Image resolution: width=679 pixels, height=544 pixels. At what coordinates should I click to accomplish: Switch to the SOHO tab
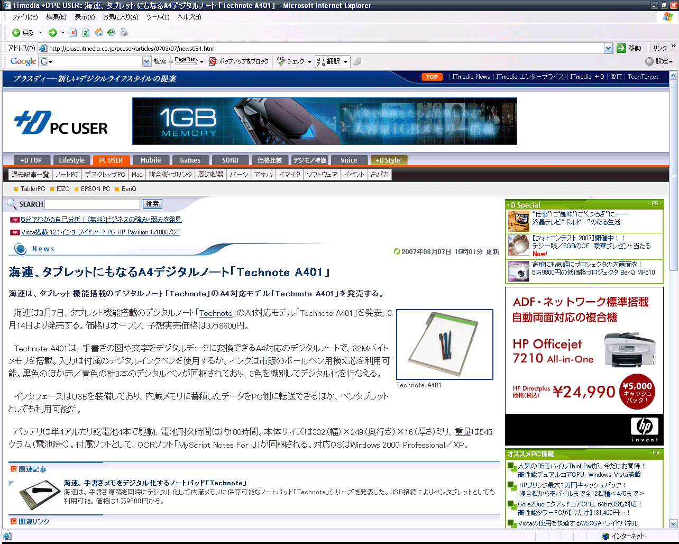[230, 160]
